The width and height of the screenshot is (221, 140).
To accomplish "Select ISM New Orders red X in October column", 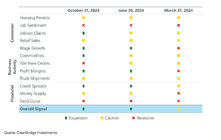I will (84, 63).
